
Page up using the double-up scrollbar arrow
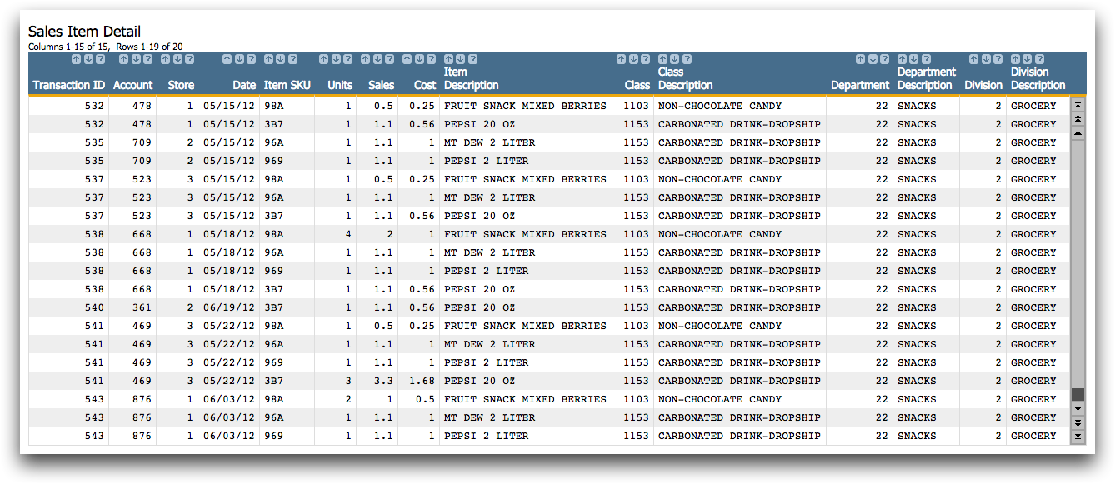1077,119
